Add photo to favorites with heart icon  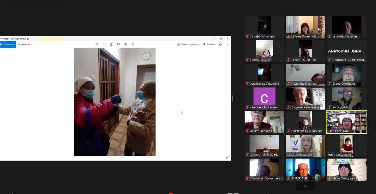coord(118,45)
